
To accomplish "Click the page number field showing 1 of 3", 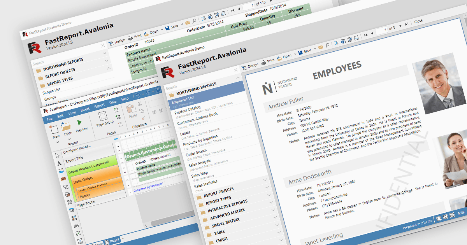I will coord(381,30).
